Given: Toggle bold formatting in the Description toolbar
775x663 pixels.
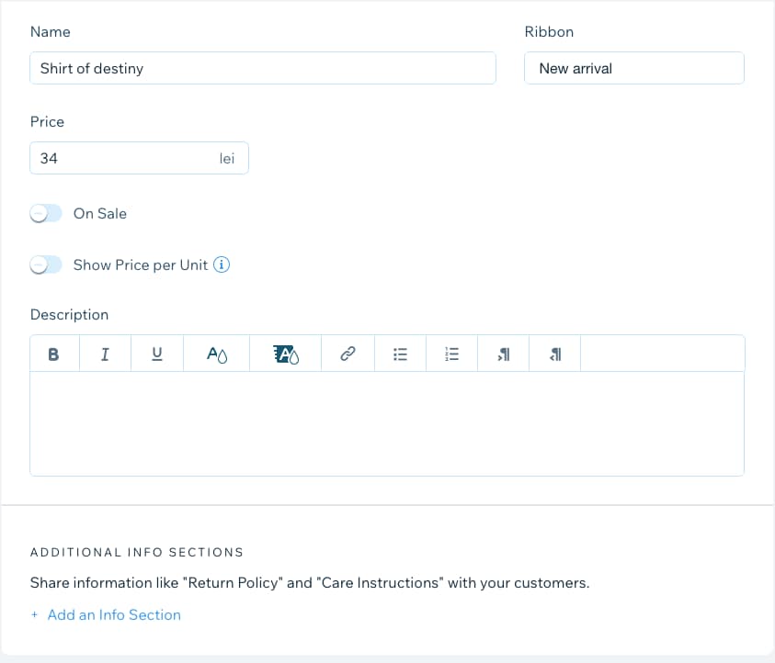Looking at the screenshot, I should (x=53, y=354).
